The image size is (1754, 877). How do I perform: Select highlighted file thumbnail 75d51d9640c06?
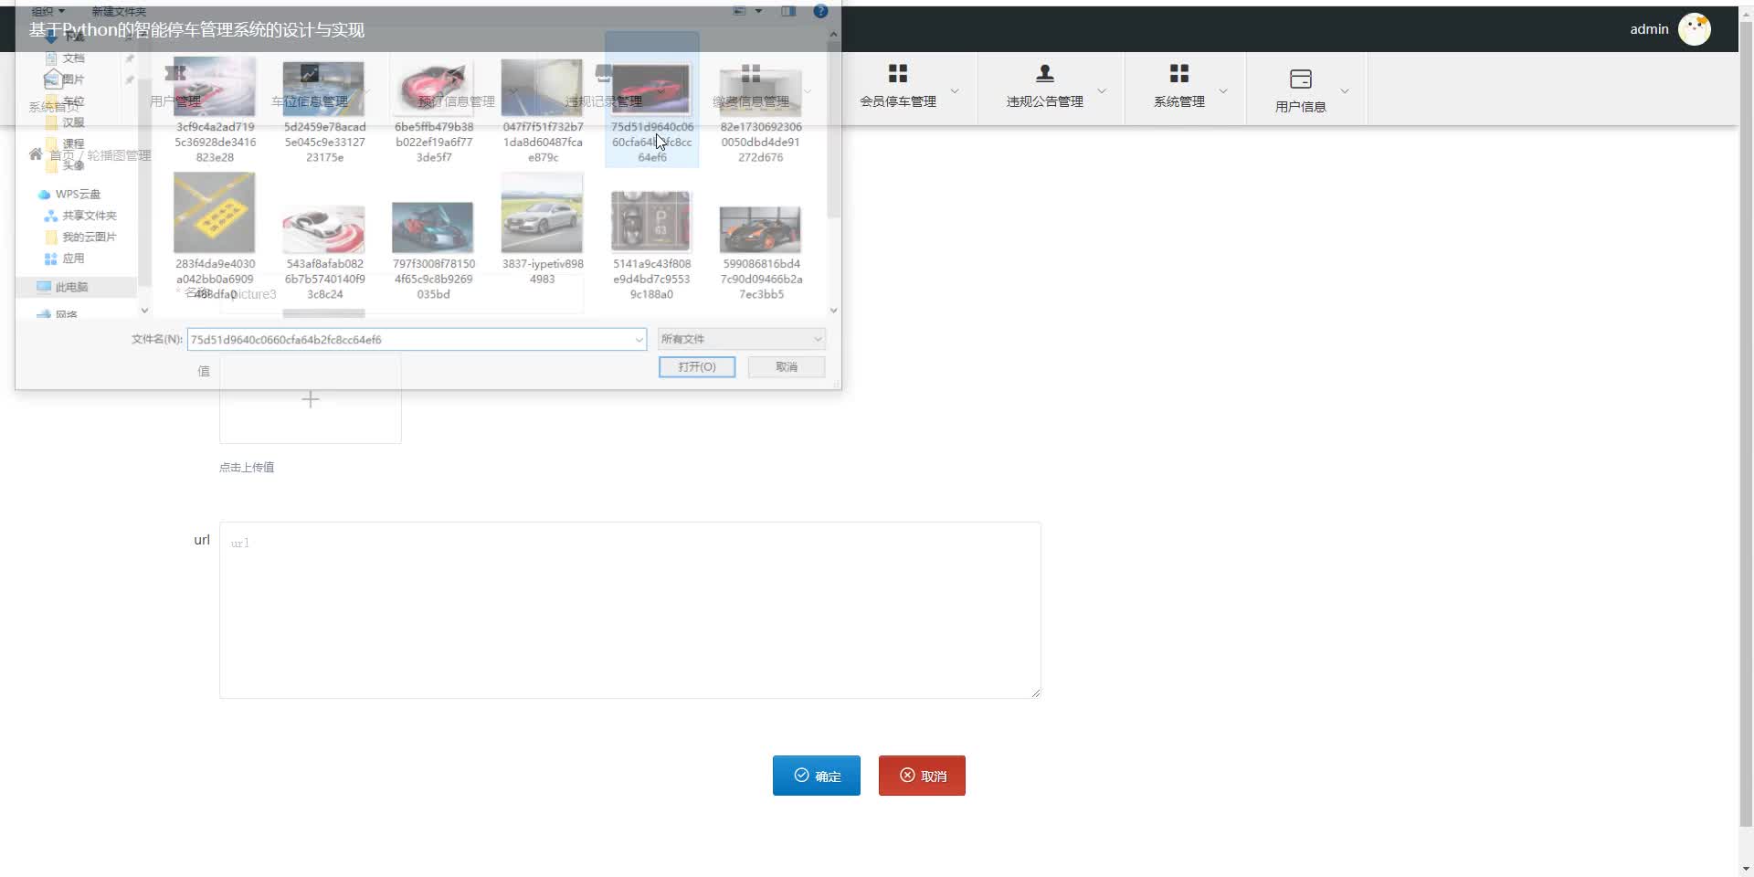(x=651, y=90)
